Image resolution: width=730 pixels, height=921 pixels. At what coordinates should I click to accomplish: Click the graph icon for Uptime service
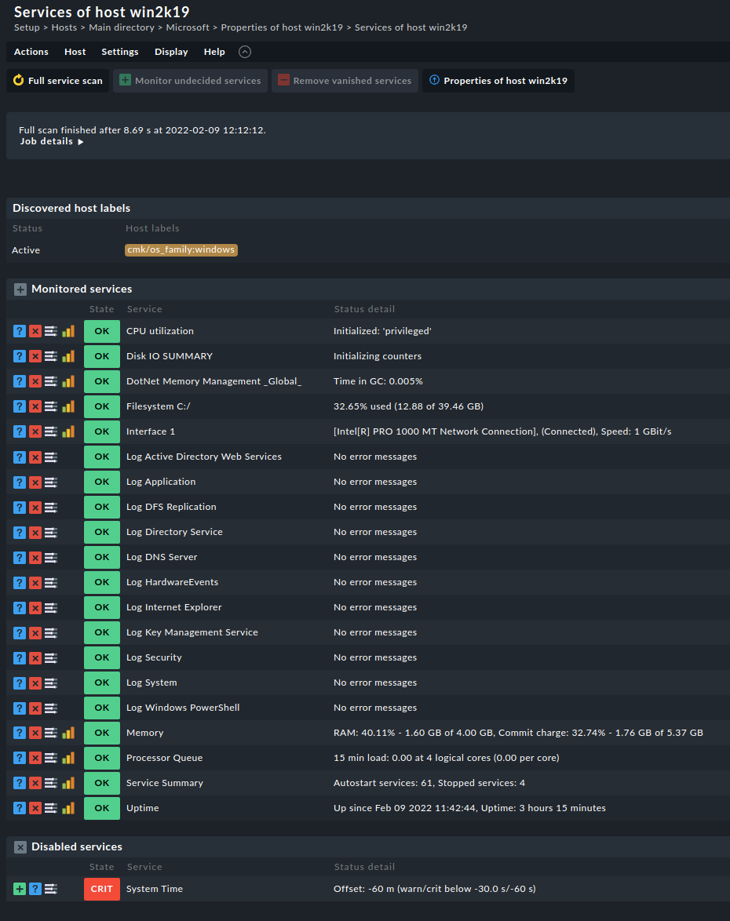pyautogui.click(x=68, y=808)
